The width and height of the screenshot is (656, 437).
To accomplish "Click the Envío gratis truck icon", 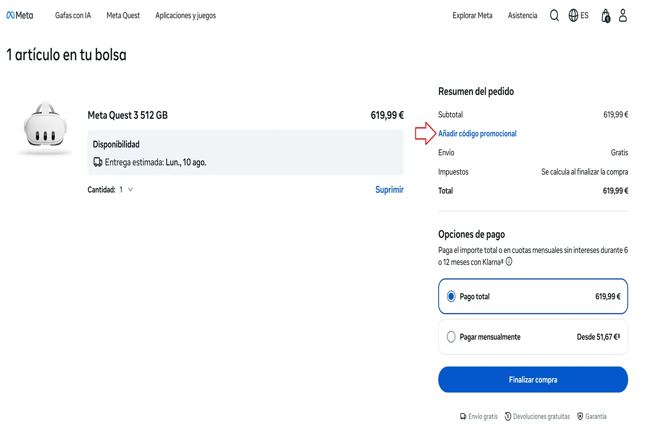I will coord(463,417).
